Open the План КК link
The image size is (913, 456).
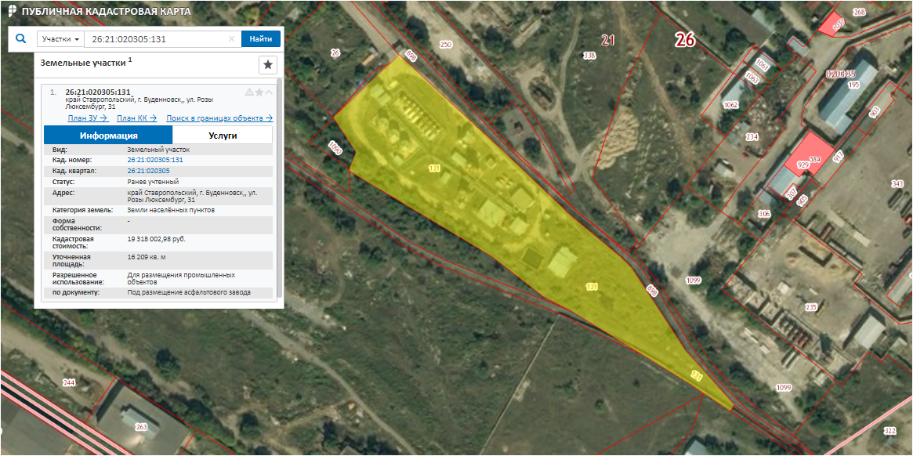[136, 118]
